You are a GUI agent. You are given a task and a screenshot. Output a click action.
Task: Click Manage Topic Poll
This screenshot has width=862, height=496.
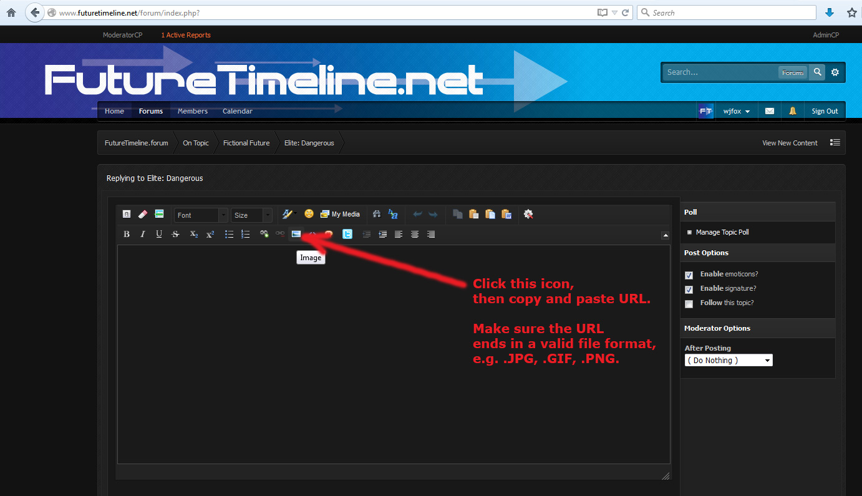722,232
